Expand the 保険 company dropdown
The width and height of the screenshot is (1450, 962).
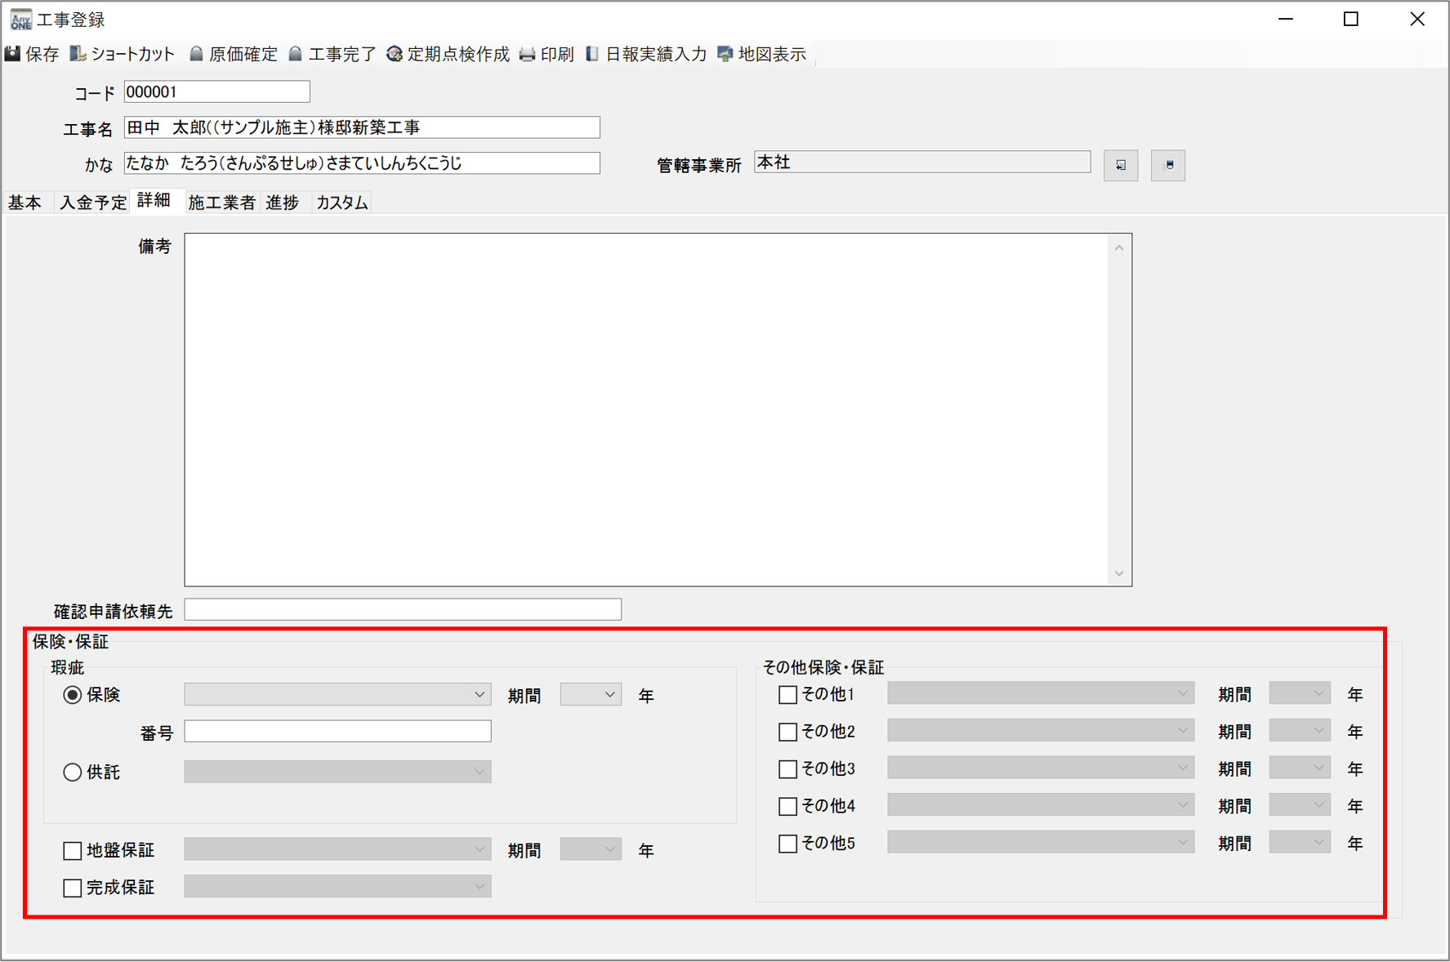tap(479, 695)
